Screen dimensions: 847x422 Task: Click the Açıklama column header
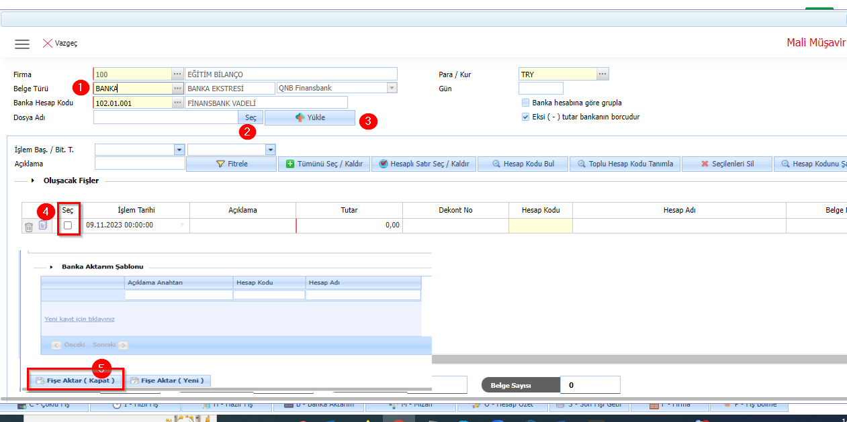pos(242,210)
